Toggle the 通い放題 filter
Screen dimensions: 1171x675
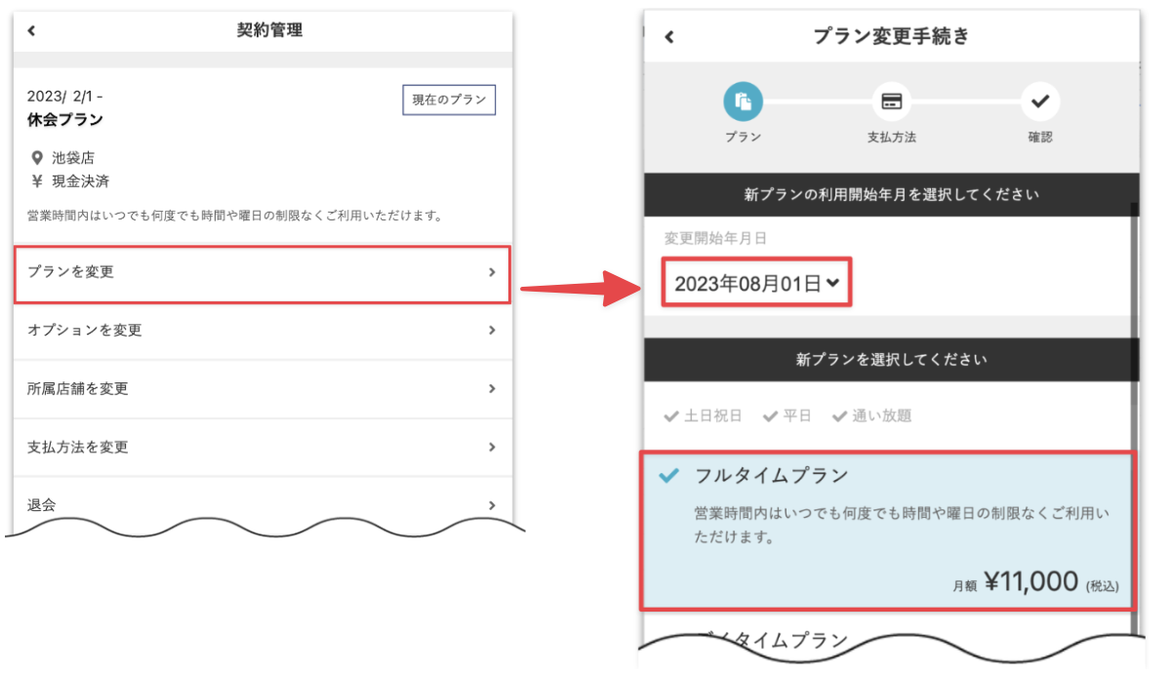pos(871,416)
